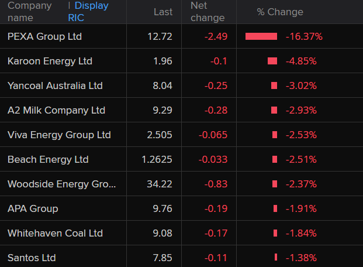Sort by % Change column header
This screenshot has width=363, height=267.
[x=280, y=12]
